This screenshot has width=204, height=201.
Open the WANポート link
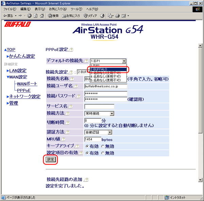point(27,84)
